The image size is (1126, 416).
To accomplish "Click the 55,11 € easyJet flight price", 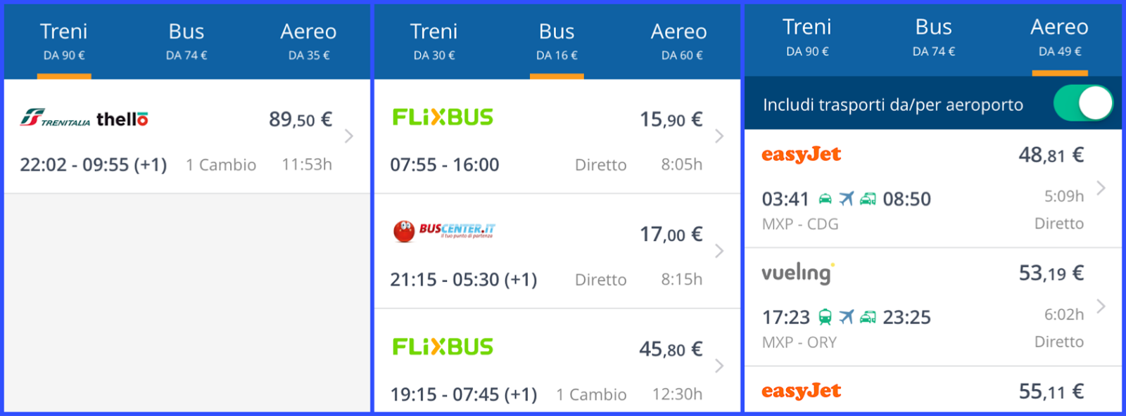I will (1051, 391).
